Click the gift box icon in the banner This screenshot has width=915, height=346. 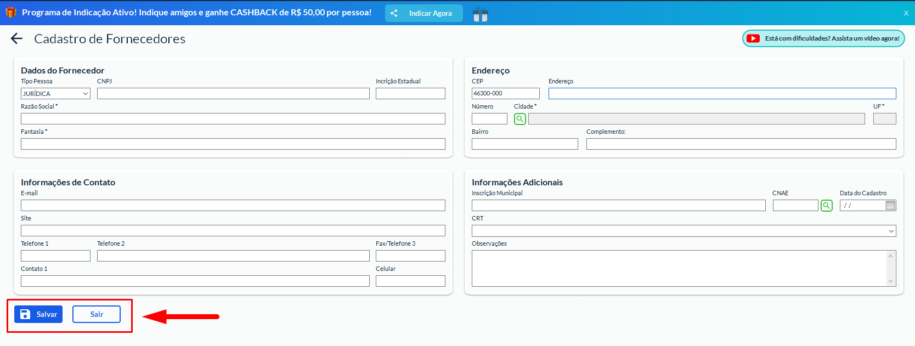coord(481,14)
